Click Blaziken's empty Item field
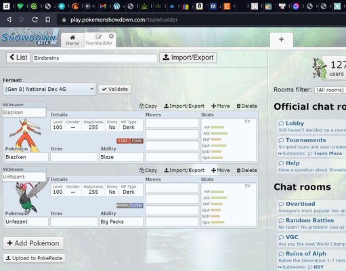This screenshot has height=271, width=346. click(74, 157)
